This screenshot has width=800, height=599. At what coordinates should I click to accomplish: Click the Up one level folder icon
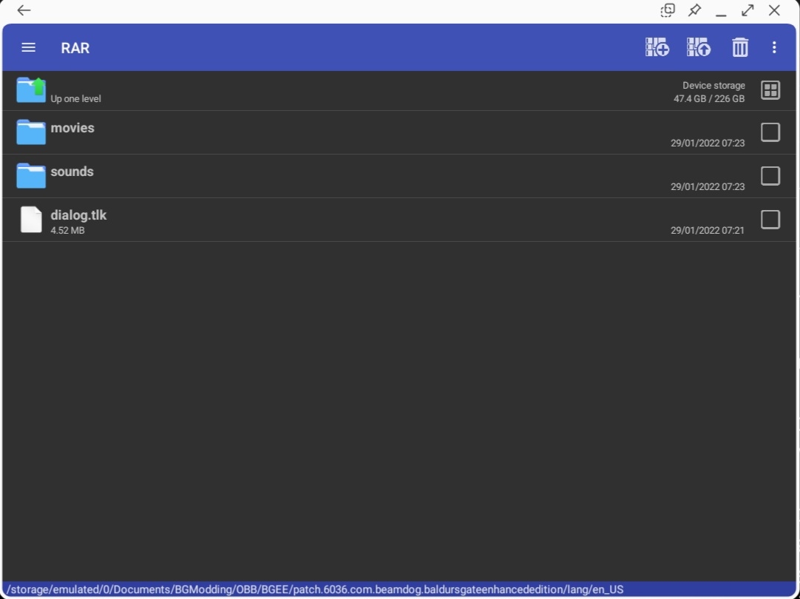pos(31,89)
